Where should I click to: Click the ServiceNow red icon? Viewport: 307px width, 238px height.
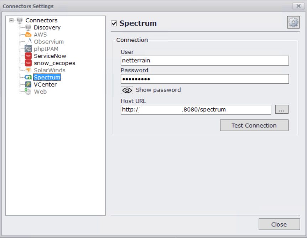28,56
